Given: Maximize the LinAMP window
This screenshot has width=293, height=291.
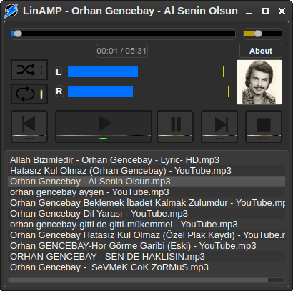Looking at the screenshot, I should click(265, 11).
